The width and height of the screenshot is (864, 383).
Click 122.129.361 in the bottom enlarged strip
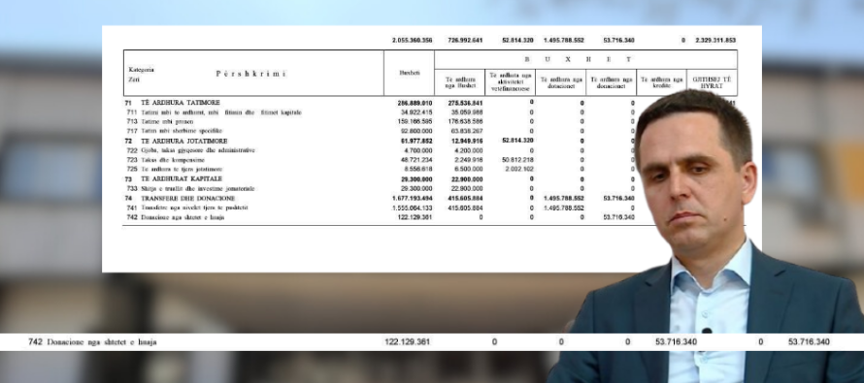[407, 342]
